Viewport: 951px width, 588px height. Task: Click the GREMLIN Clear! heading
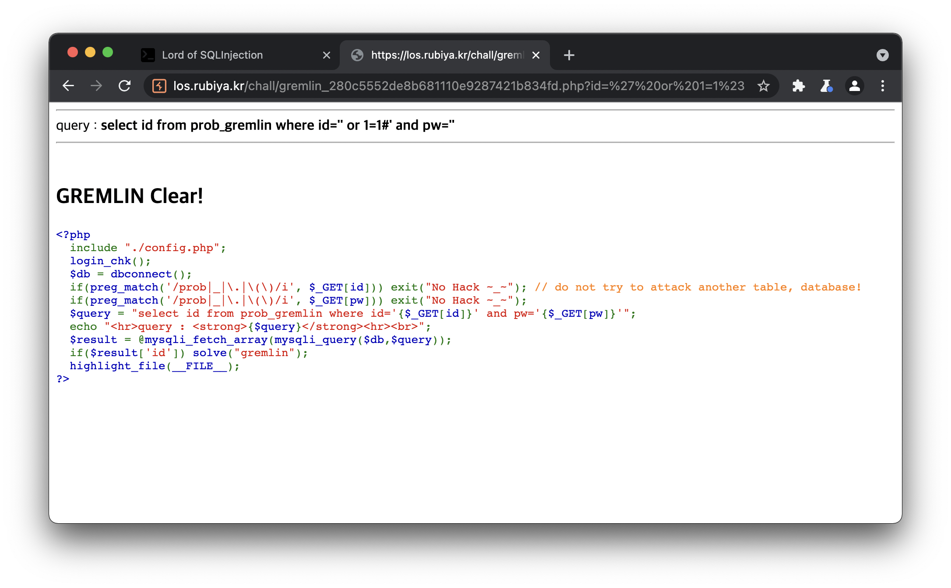click(x=130, y=196)
